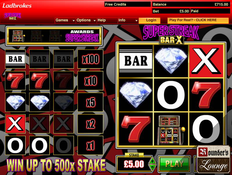Click the green PLAY button
Viewport: 232px width, 175px height.
(174, 164)
